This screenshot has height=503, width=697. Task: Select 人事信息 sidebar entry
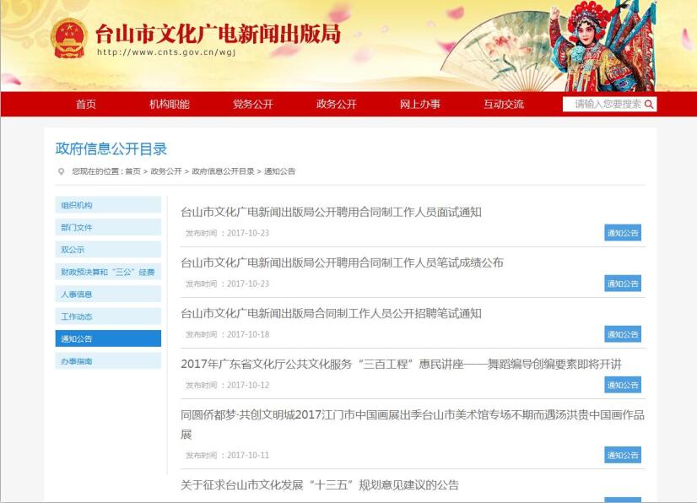coord(108,295)
